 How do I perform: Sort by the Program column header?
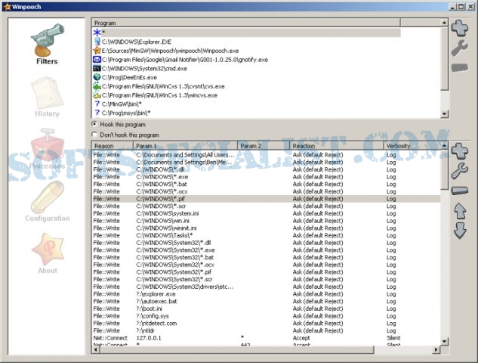pyautogui.click(x=245, y=23)
